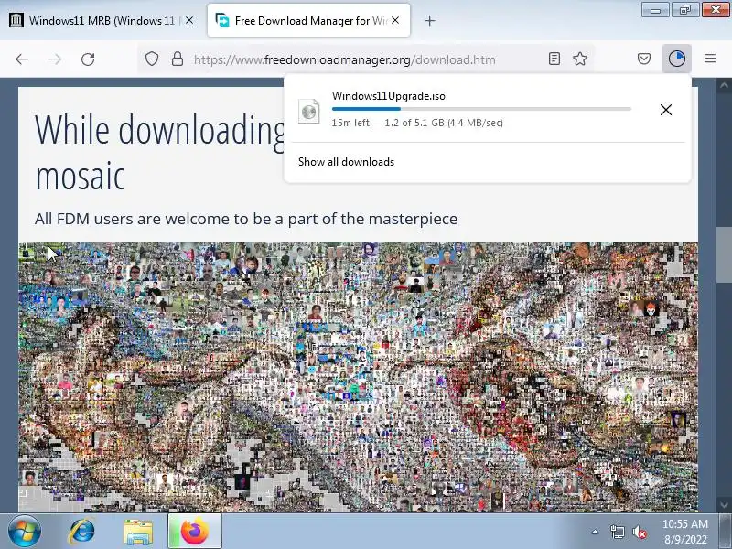
Task: Switch to the Windows11 MRB tab
Action: pos(102,20)
